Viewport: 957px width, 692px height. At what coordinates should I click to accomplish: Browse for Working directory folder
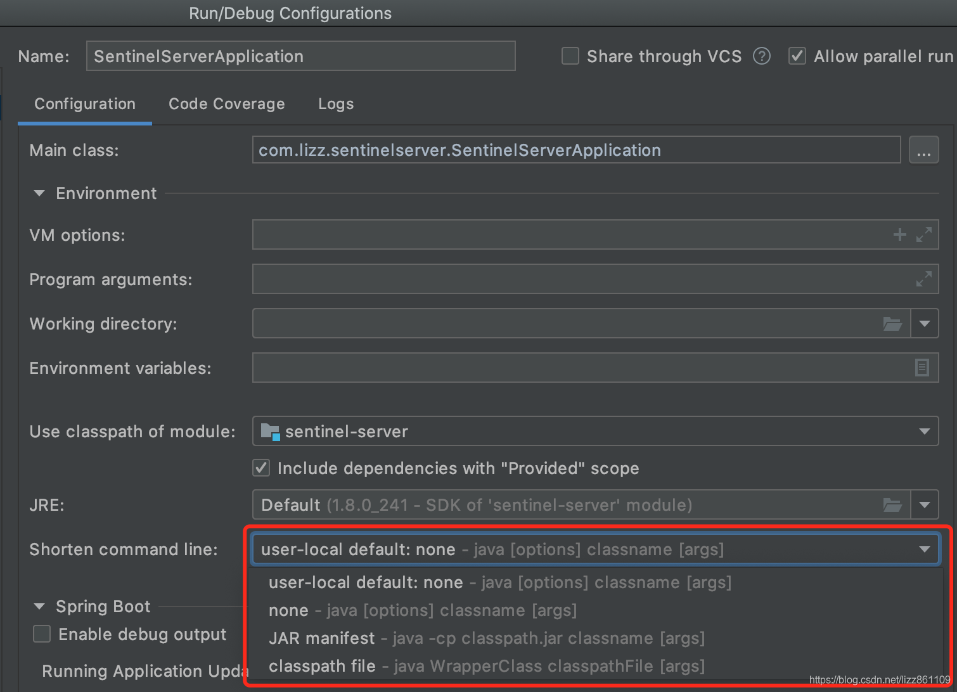pyautogui.click(x=892, y=324)
